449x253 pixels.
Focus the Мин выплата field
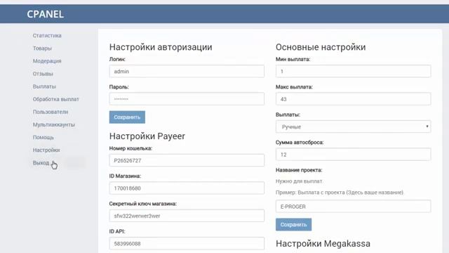(x=353, y=71)
